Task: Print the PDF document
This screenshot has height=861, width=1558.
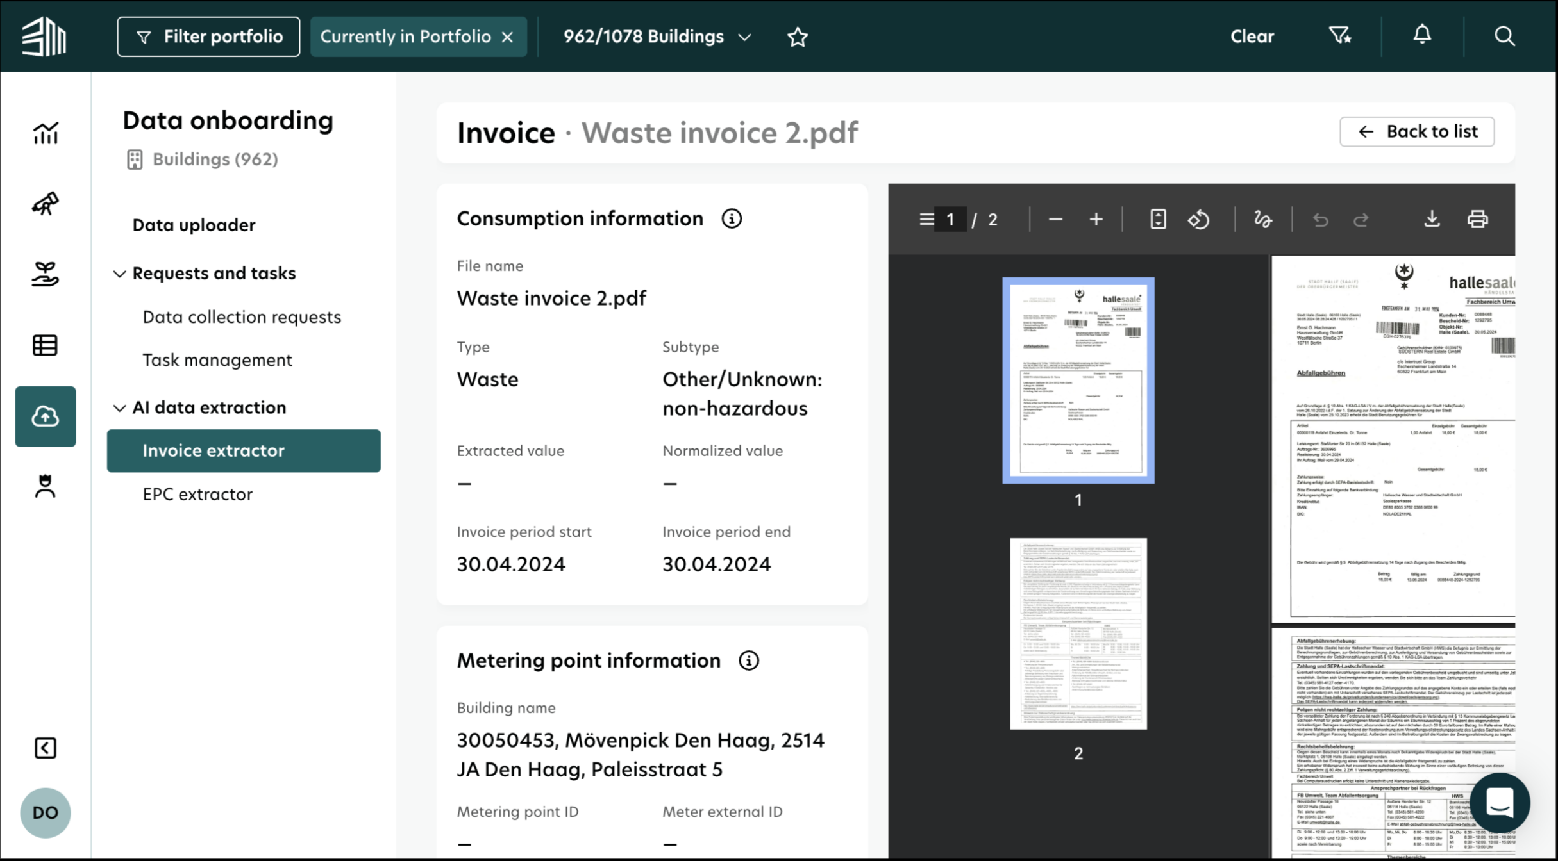Action: 1478,220
